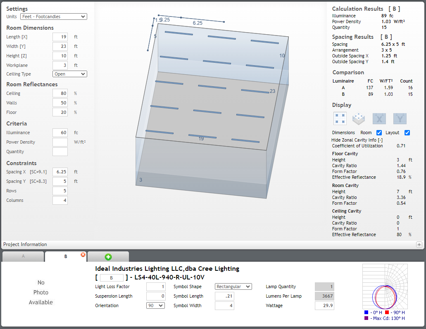Viewport: 426px width, 329px height.
Task: Open the Ceiling Type dropdown
Action: tap(70, 74)
